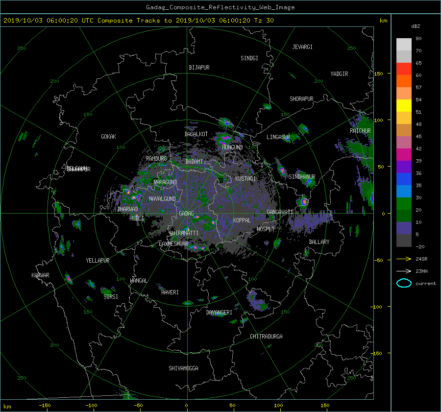Screen dimensions: 441x412
Task: Click the white 23MN arrow icon
Action: (404, 271)
